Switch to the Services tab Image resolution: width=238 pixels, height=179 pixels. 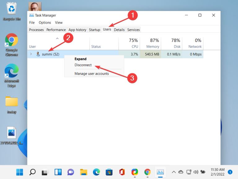click(134, 30)
